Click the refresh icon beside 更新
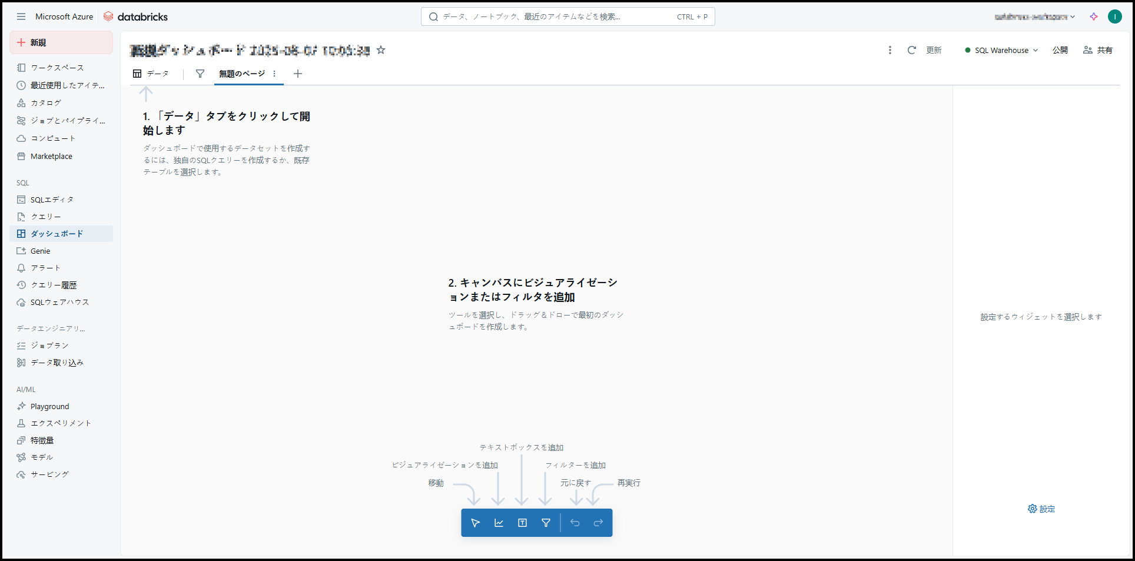The image size is (1135, 561). click(912, 50)
